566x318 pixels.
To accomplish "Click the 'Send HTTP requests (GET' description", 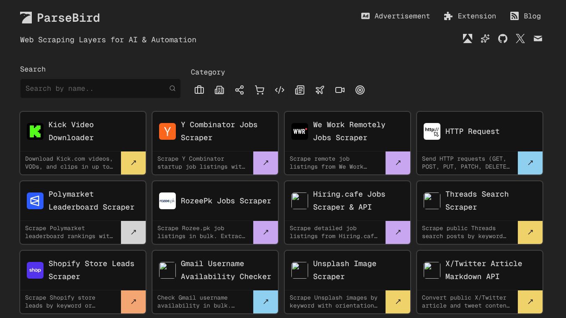I will (466, 163).
